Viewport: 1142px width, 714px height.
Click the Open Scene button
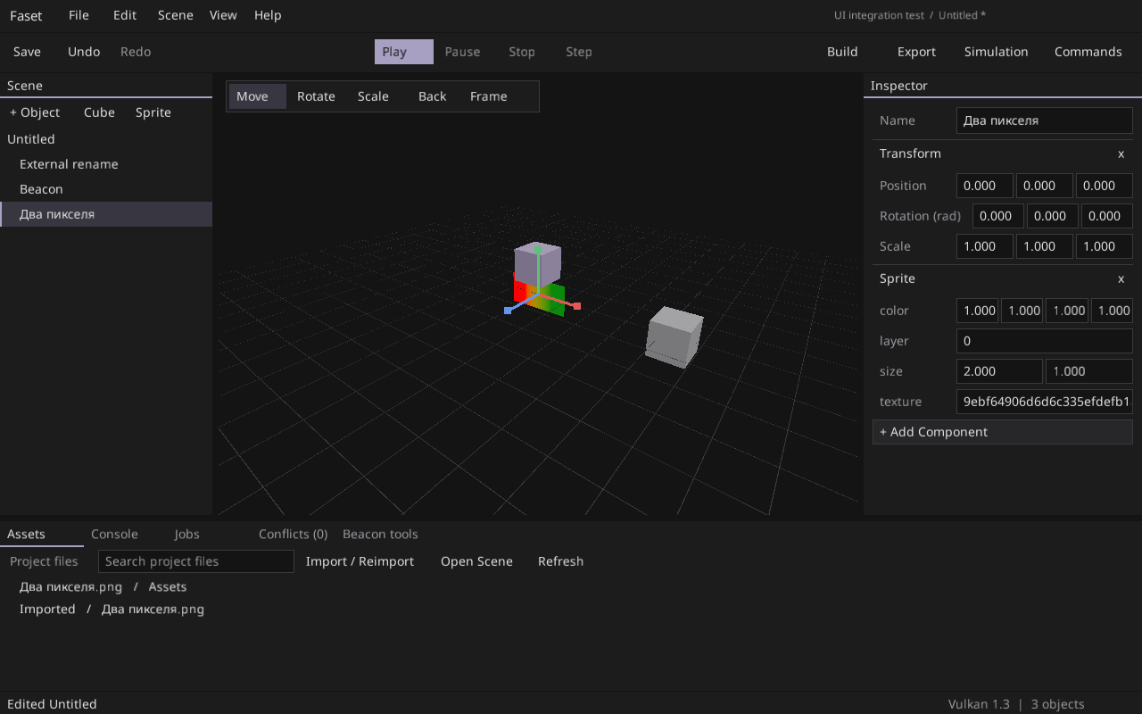(x=476, y=561)
